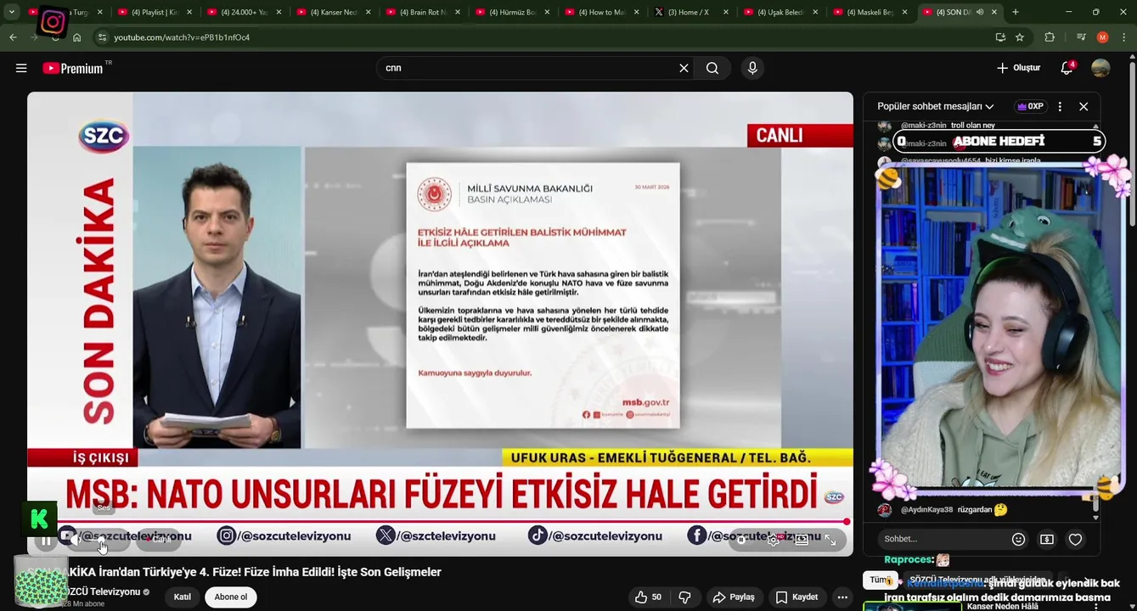Switch to the 'Hürmüz Bo' browser tab
1137x611 pixels.
tap(514, 12)
